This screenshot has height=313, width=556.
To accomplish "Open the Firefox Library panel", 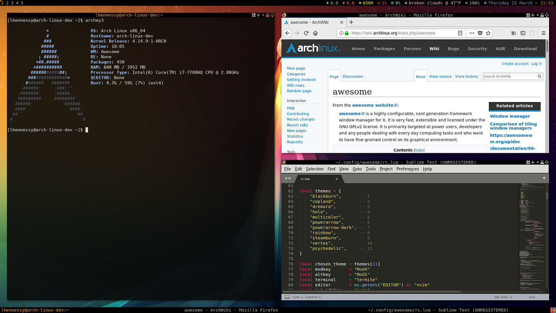I will coord(513,33).
